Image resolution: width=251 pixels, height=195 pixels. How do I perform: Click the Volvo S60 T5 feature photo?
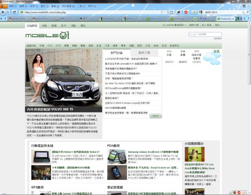(64, 77)
